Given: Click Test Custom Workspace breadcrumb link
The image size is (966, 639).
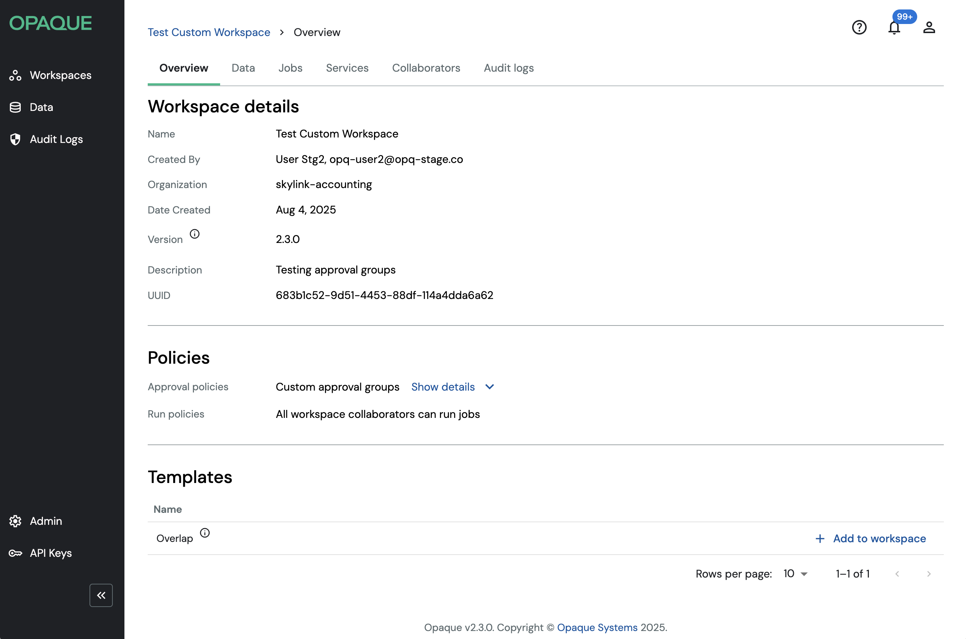Looking at the screenshot, I should (x=209, y=32).
